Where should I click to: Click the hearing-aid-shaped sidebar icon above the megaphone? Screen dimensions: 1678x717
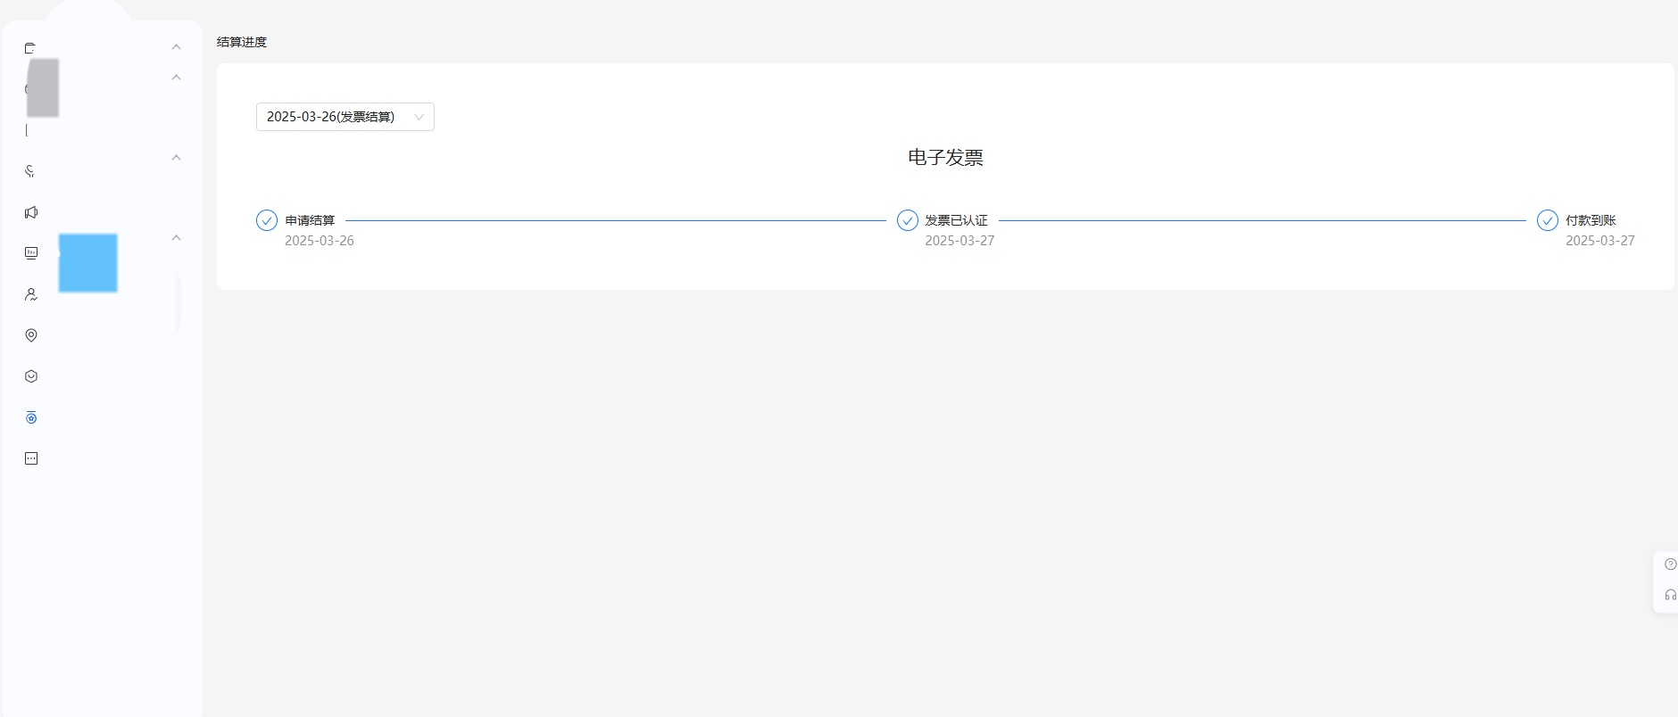(30, 171)
